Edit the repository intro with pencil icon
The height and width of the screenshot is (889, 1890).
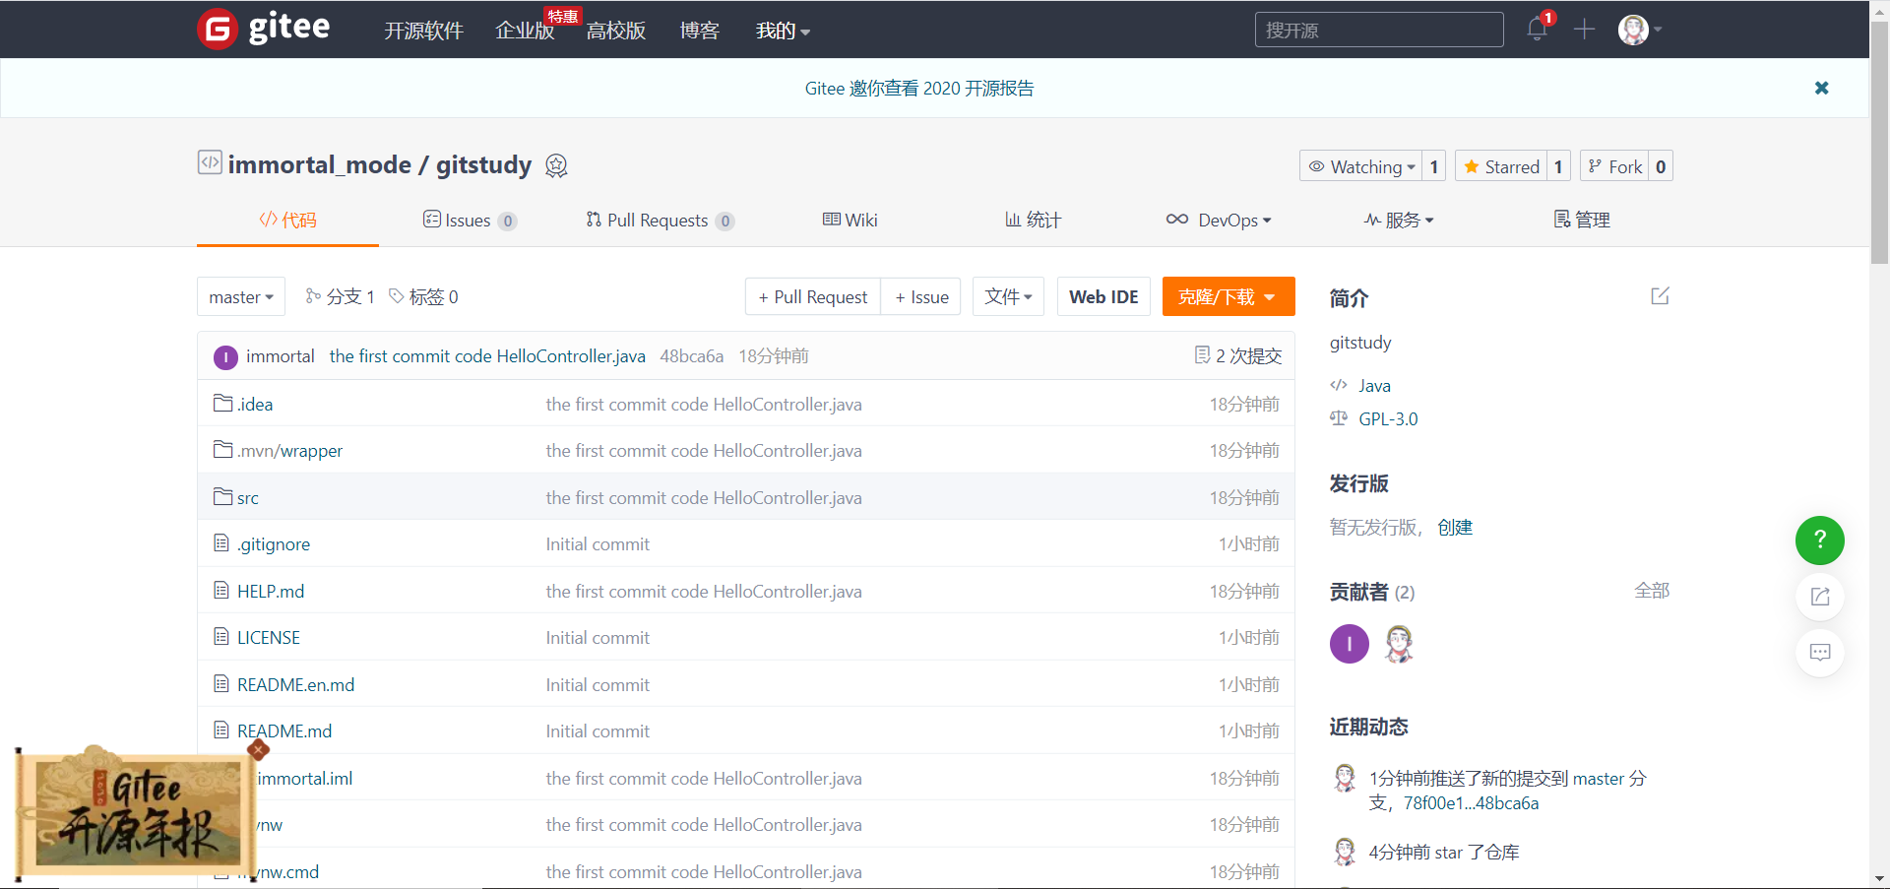tap(1660, 296)
